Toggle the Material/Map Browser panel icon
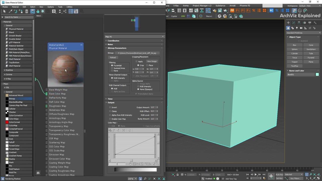This screenshot has height=181, width=322. point(71,11)
